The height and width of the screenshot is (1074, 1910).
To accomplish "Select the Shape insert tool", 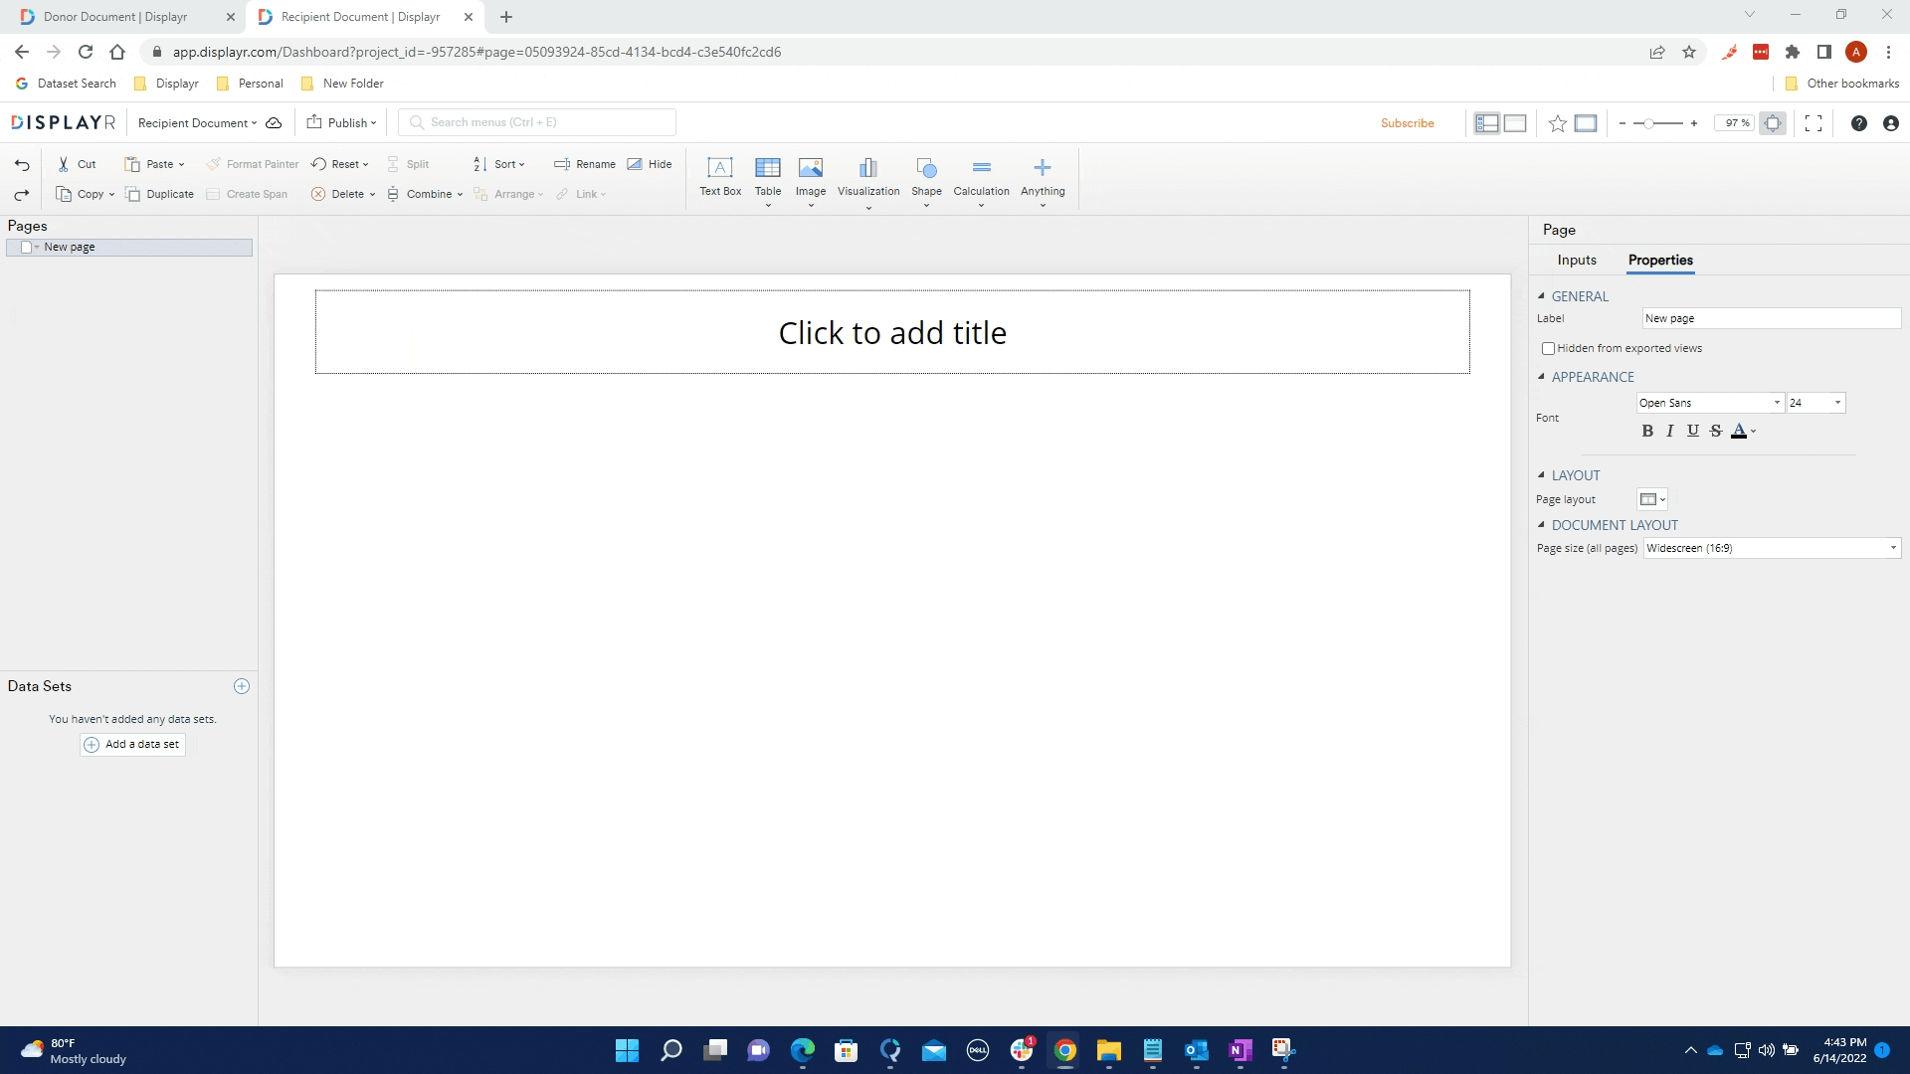I will click(x=926, y=177).
